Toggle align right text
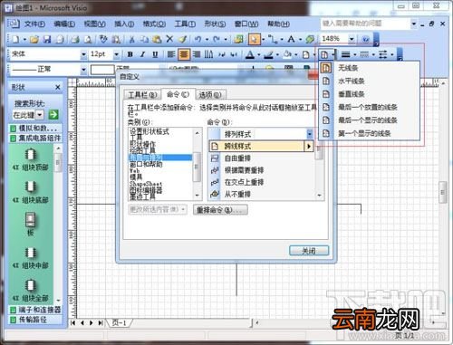 pos(197,54)
